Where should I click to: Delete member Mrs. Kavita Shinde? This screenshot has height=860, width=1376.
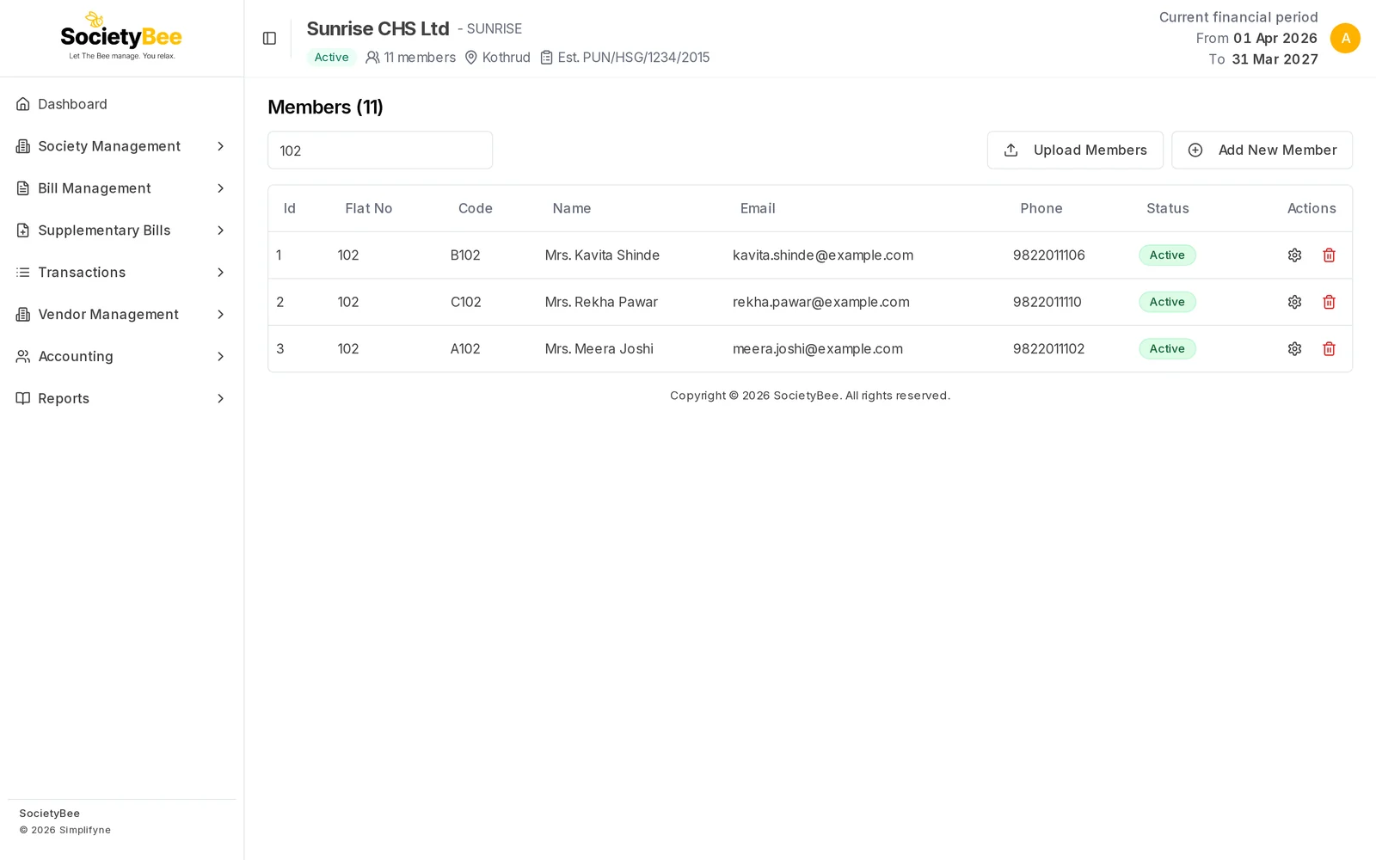coord(1329,255)
